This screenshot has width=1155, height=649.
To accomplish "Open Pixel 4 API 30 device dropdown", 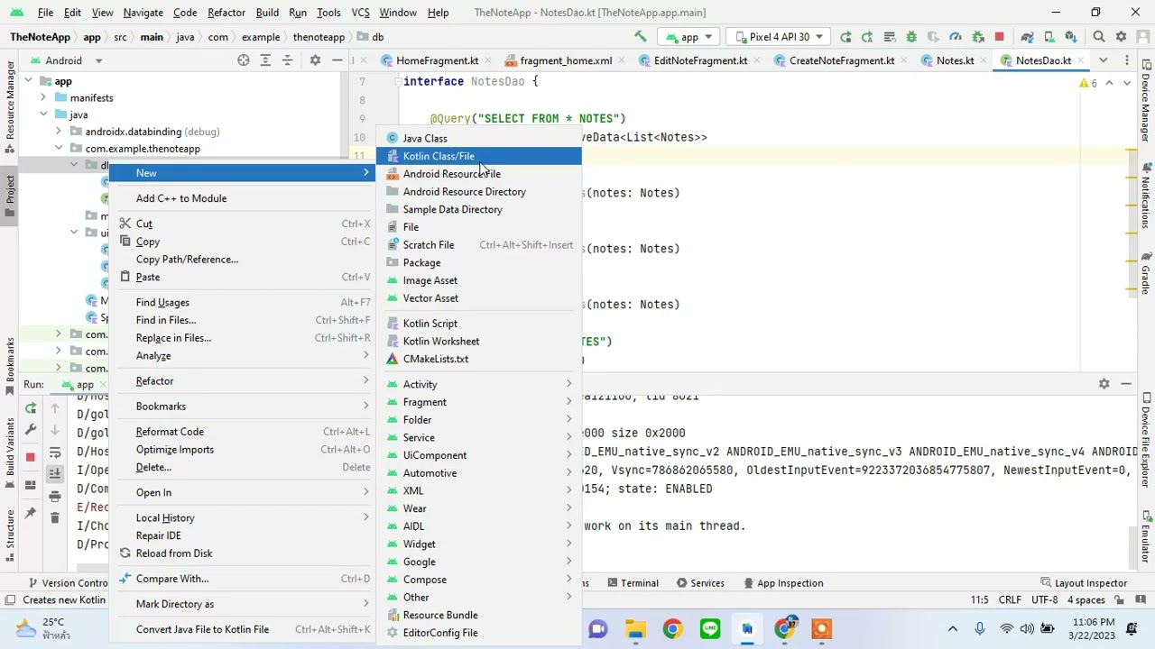I will coord(781,37).
